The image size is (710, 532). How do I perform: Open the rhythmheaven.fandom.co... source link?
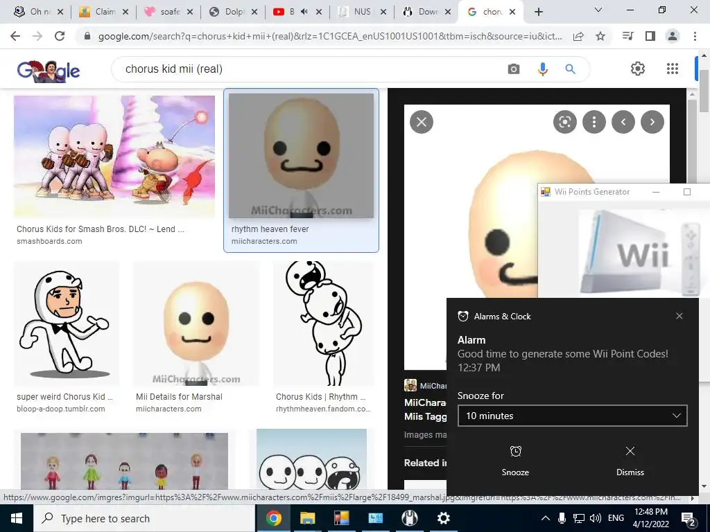click(x=323, y=409)
